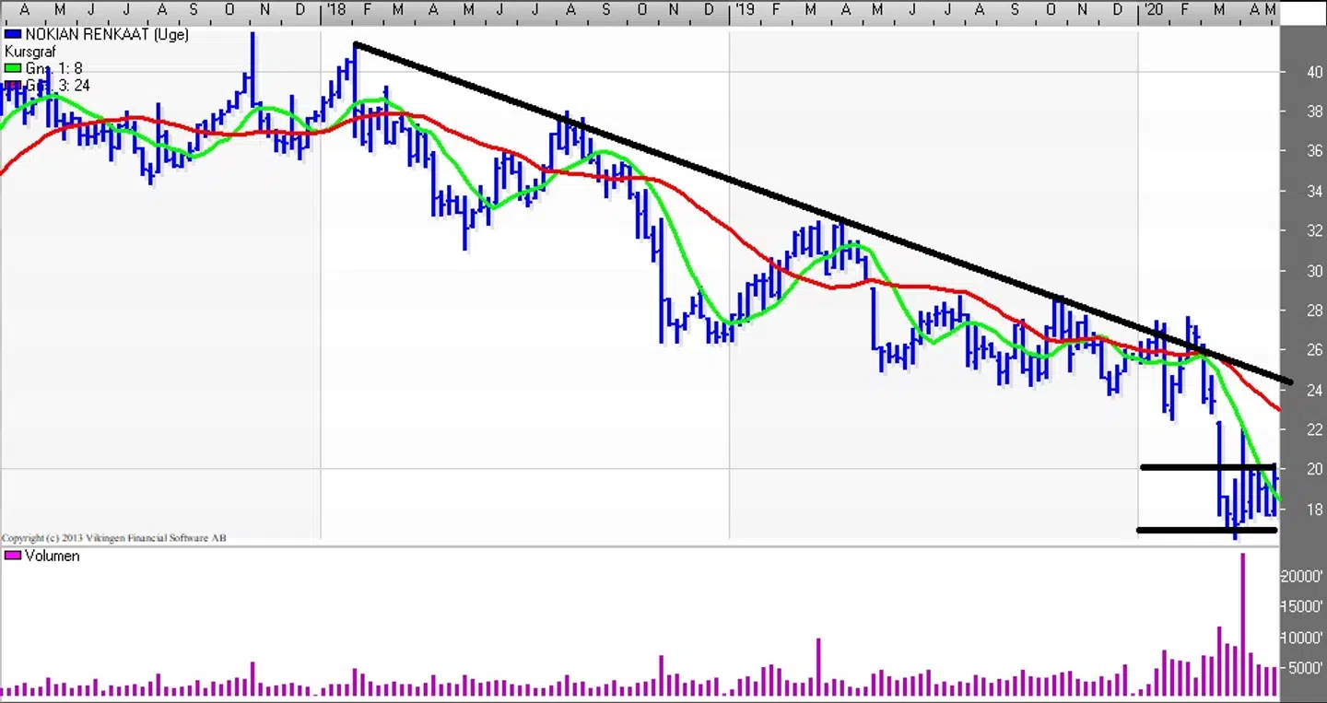Click the '20 year marker on time axis
1327x703 pixels.
(1151, 10)
